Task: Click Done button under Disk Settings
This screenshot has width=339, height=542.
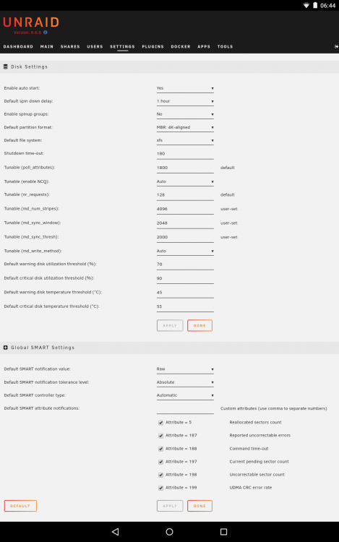Action: tap(199, 326)
